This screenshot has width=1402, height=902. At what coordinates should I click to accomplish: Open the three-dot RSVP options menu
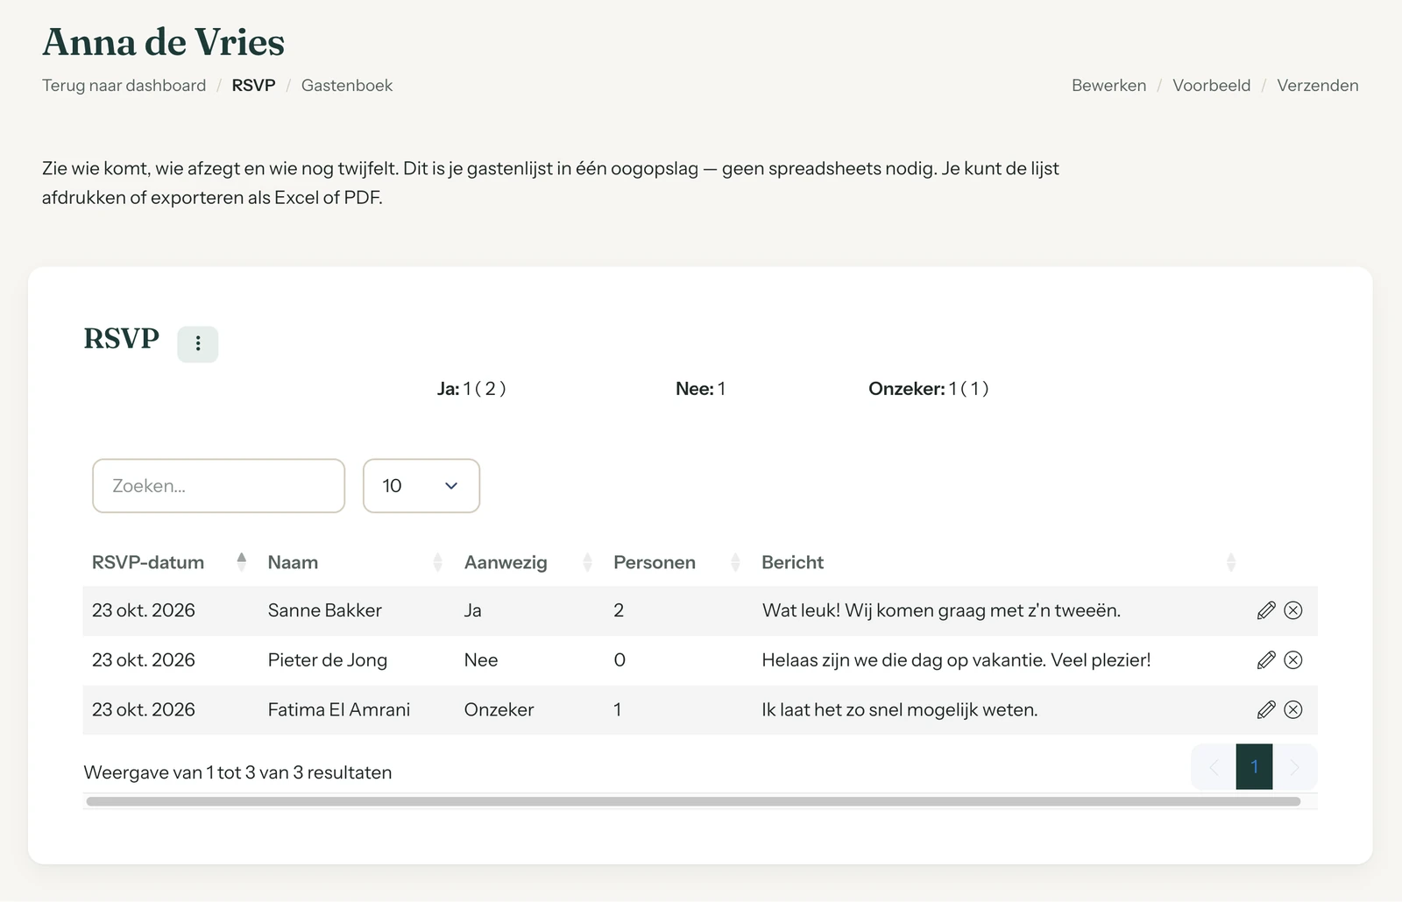198,343
